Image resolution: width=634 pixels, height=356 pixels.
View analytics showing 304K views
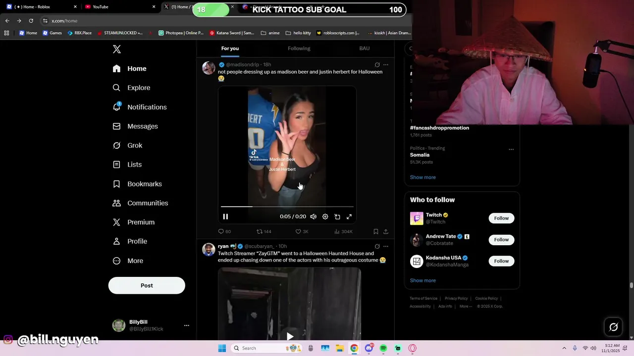(x=343, y=231)
